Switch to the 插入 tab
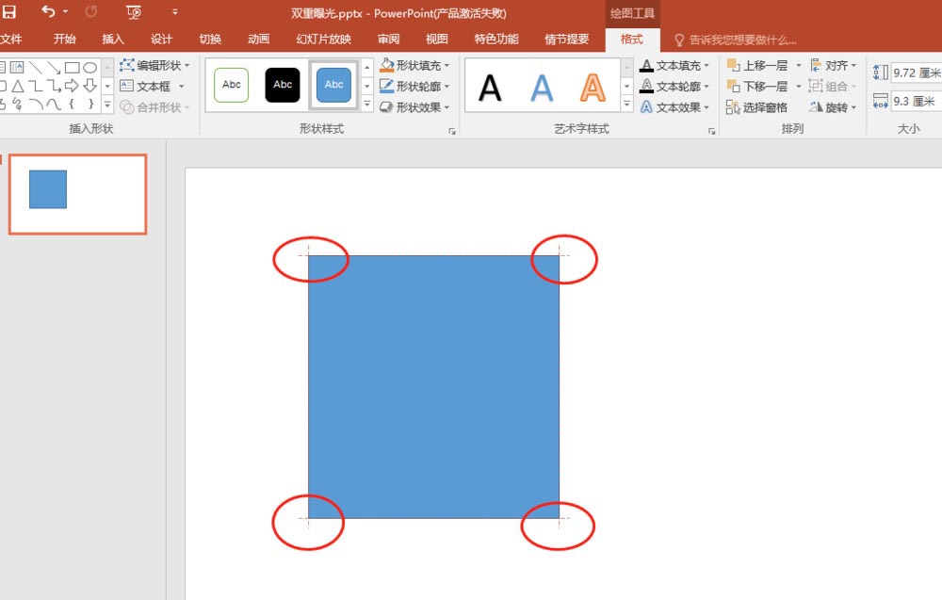The height and width of the screenshot is (600, 942). tap(113, 39)
